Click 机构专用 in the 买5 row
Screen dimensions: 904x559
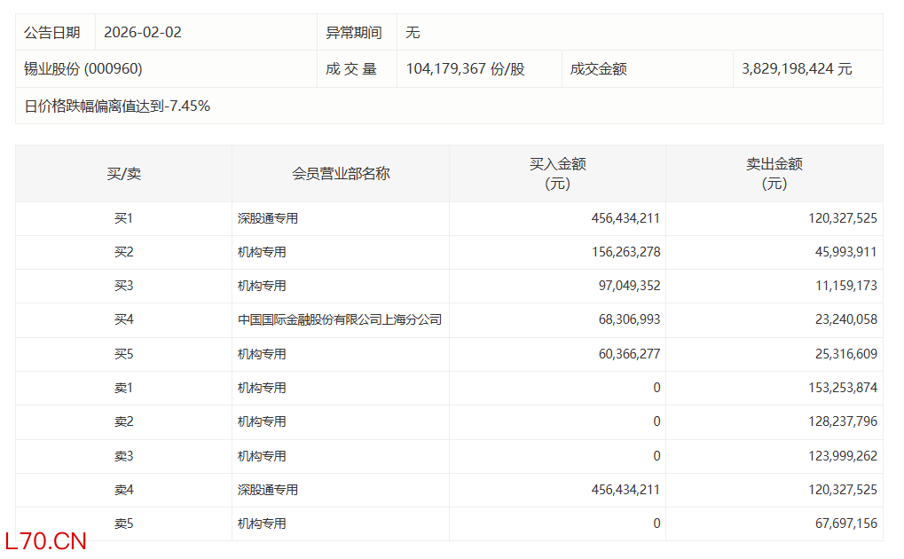pos(262,354)
